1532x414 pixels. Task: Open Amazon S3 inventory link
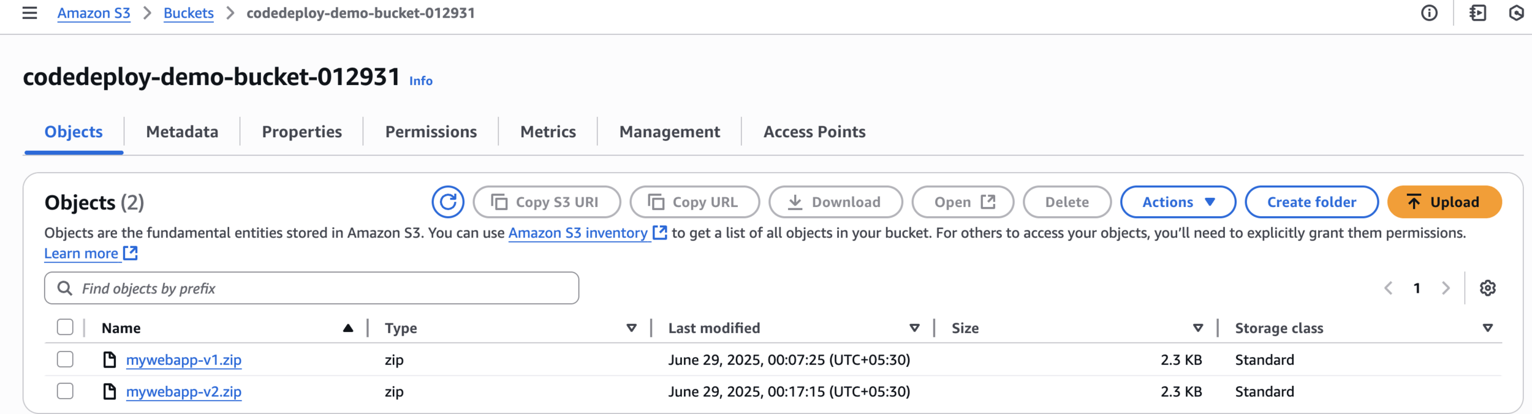(578, 233)
